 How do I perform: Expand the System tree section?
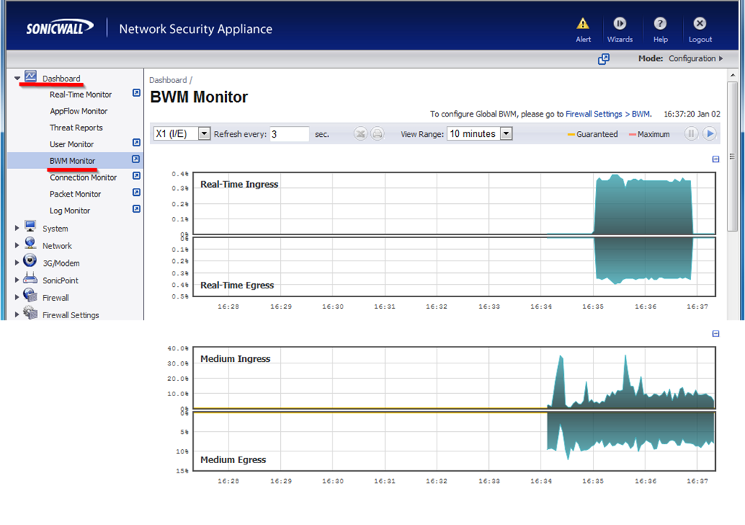coord(17,228)
